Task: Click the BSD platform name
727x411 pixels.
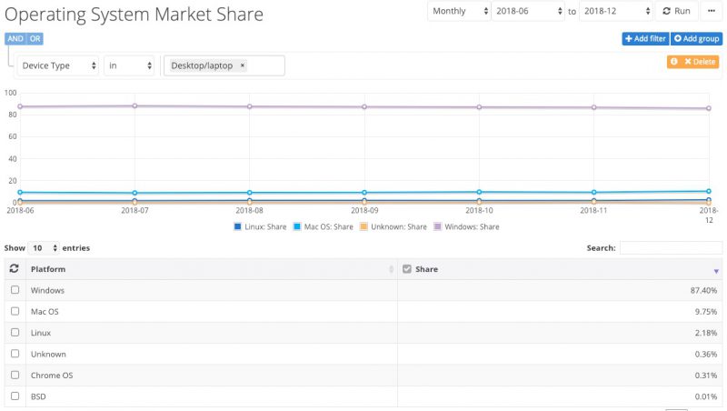Action: click(38, 396)
